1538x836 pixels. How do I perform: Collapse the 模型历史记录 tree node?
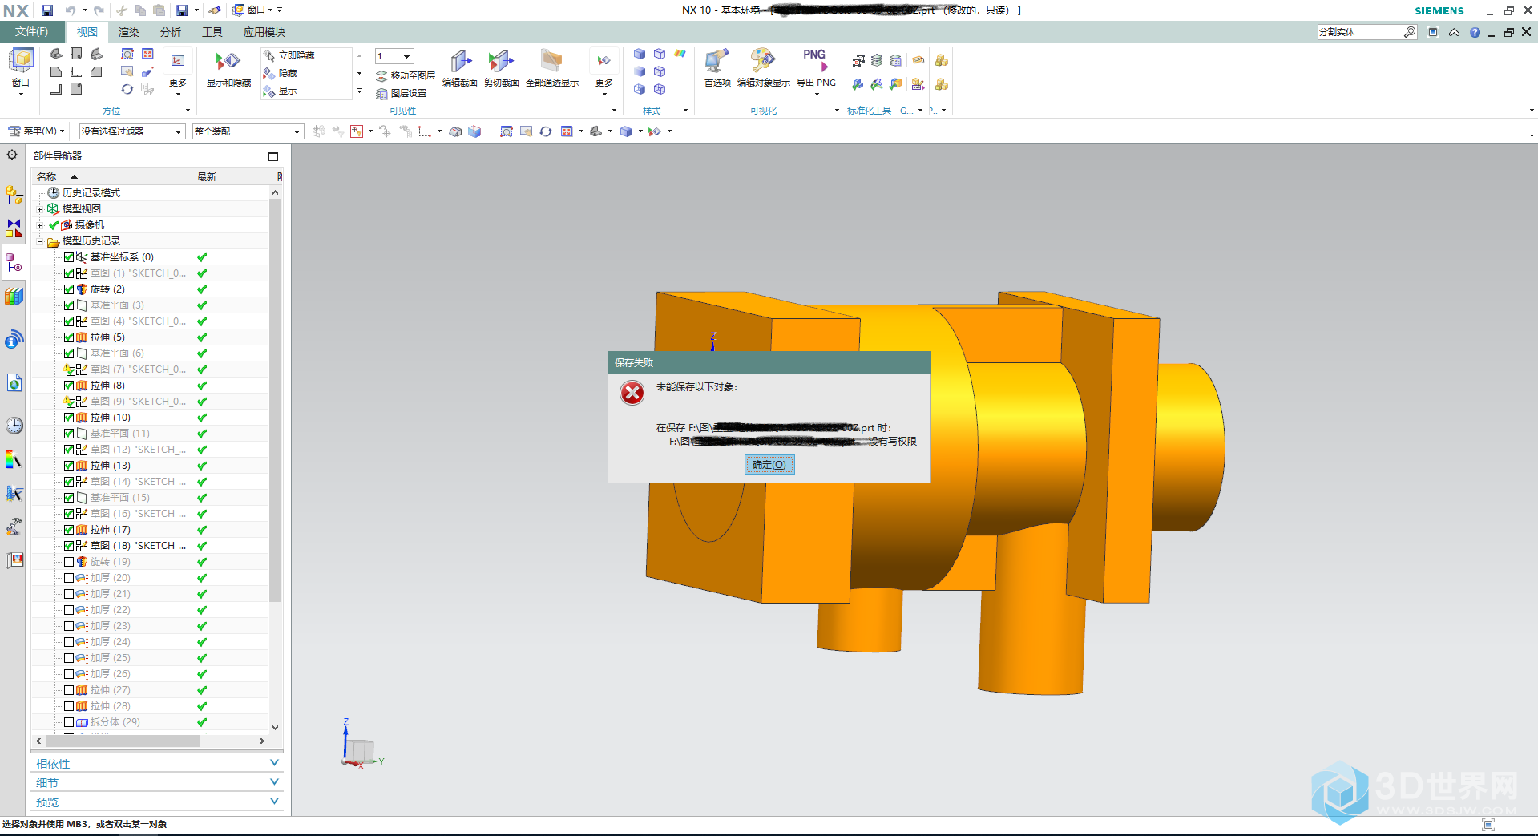(x=39, y=241)
